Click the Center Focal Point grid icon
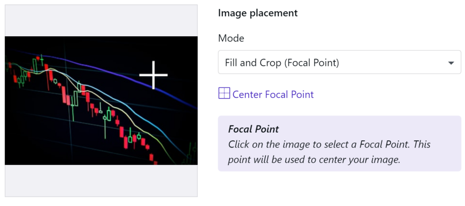 pos(224,93)
